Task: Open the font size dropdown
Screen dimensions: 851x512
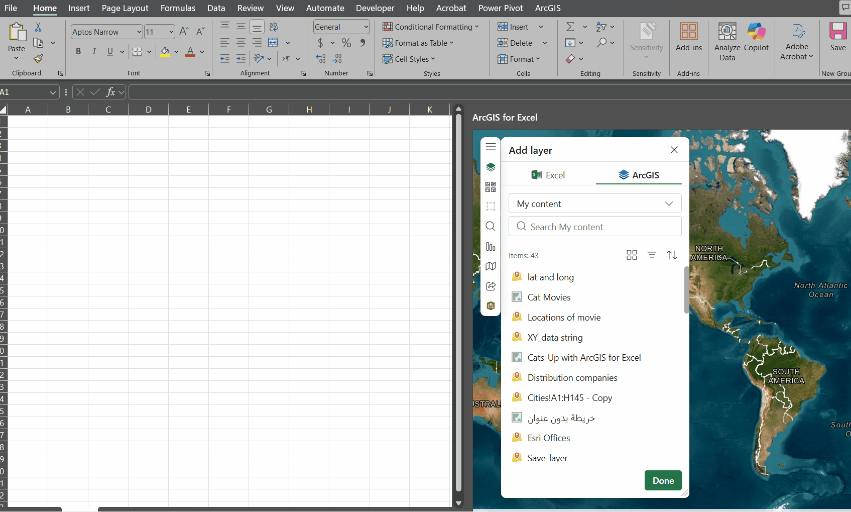Action: coord(171,32)
